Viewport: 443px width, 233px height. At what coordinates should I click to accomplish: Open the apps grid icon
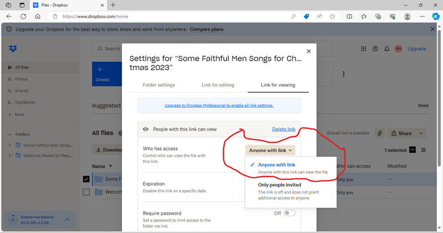click(x=363, y=49)
